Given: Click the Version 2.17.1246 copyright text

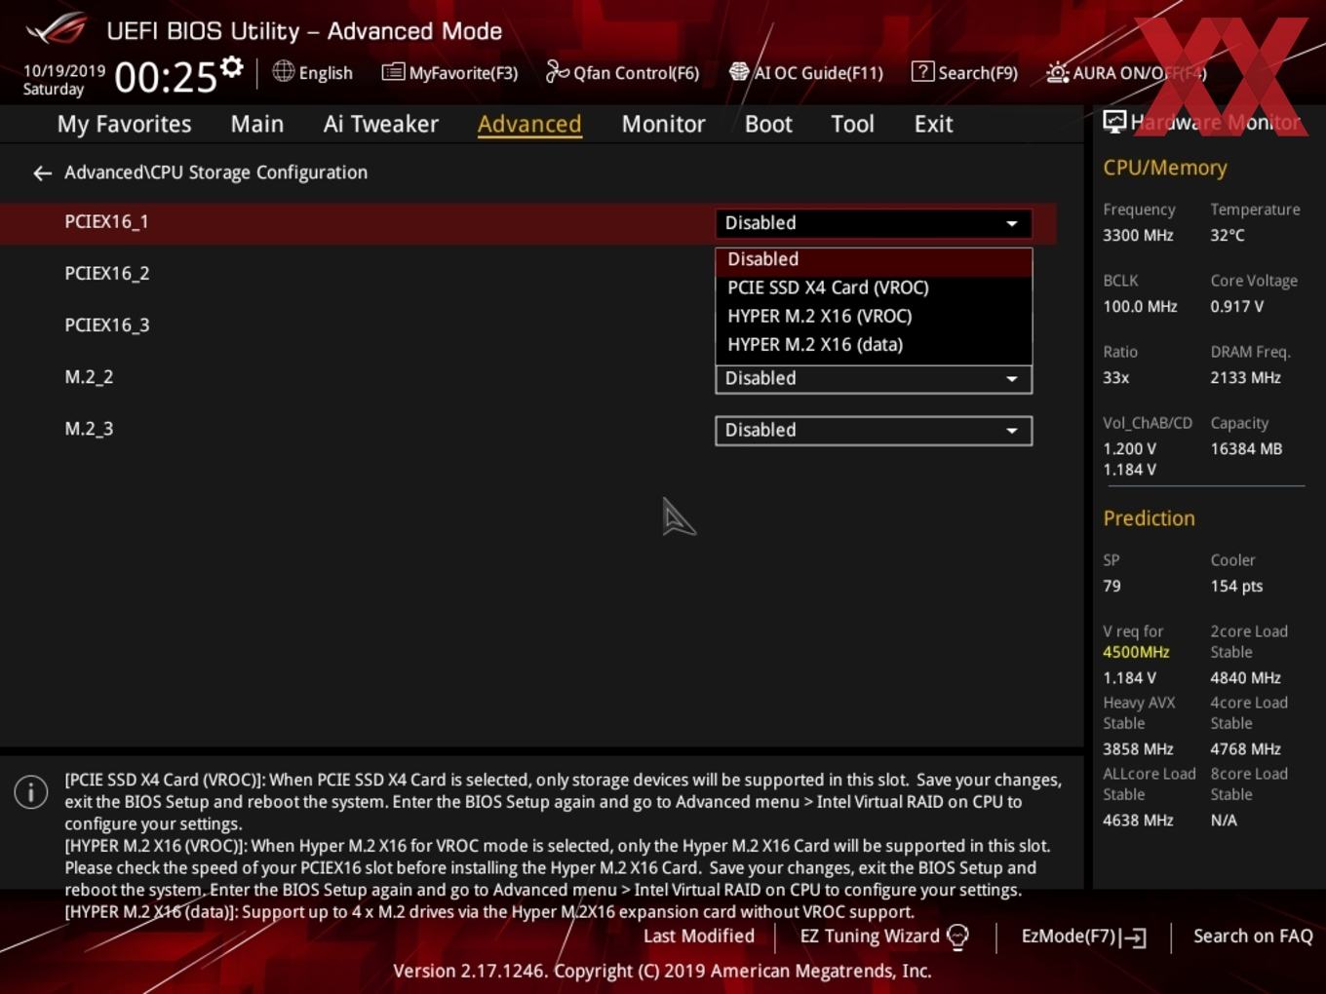Looking at the screenshot, I should pyautogui.click(x=662, y=971).
